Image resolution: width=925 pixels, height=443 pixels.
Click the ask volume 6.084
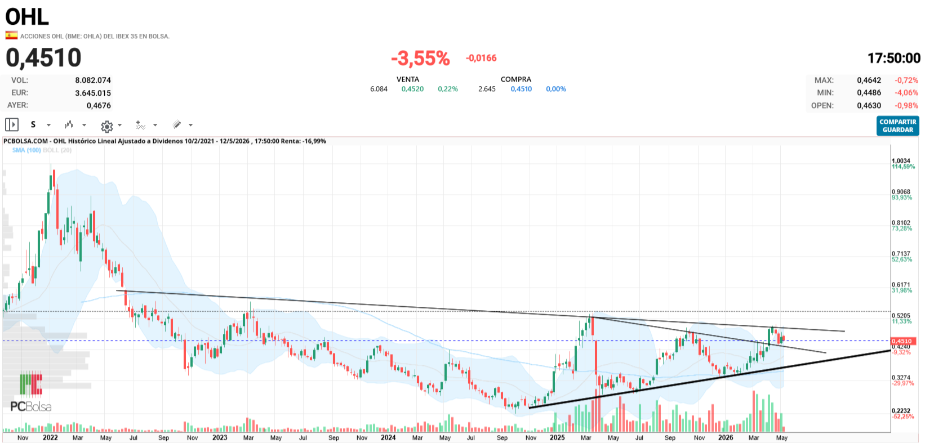click(379, 89)
